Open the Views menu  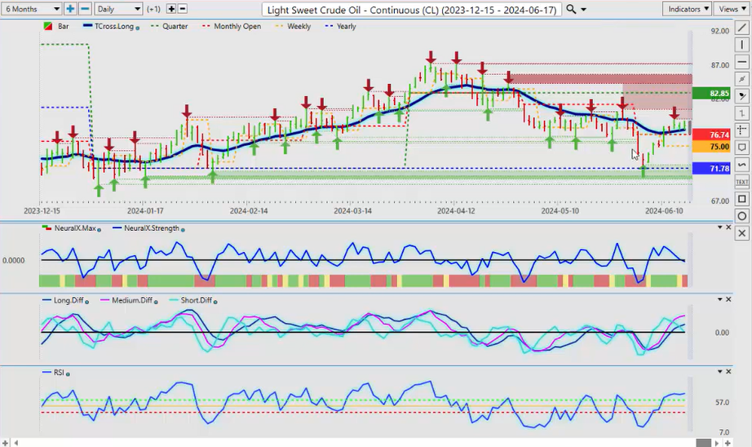[728, 9]
